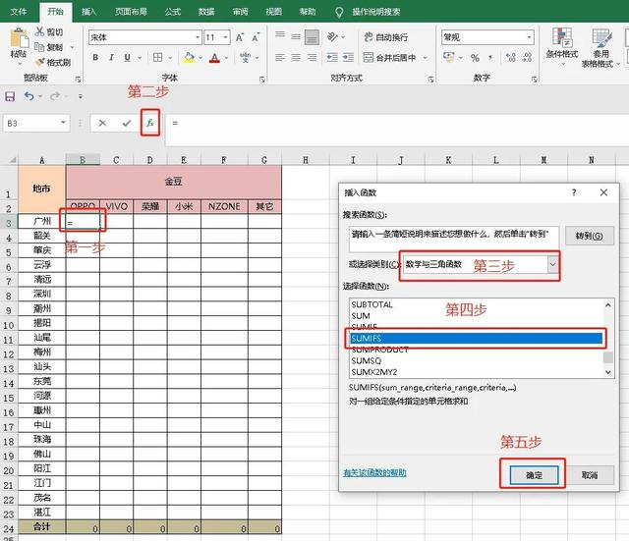Screen dimensions: 629x541
Task: Enable Wrap Text (自动换行)
Action: (386, 37)
